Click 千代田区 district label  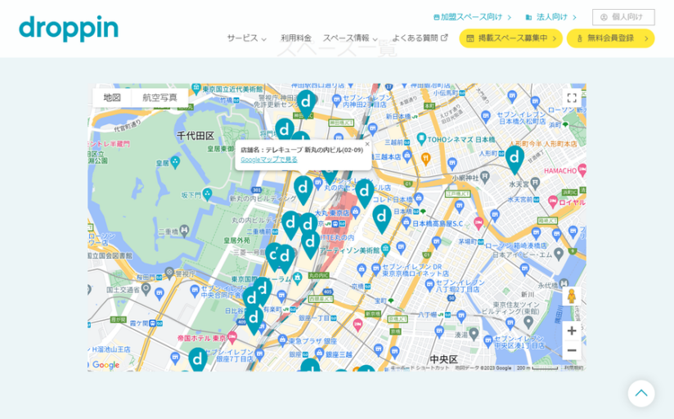pos(195,136)
